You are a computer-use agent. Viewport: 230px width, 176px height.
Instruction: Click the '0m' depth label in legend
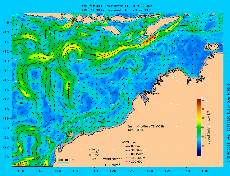point(130,126)
